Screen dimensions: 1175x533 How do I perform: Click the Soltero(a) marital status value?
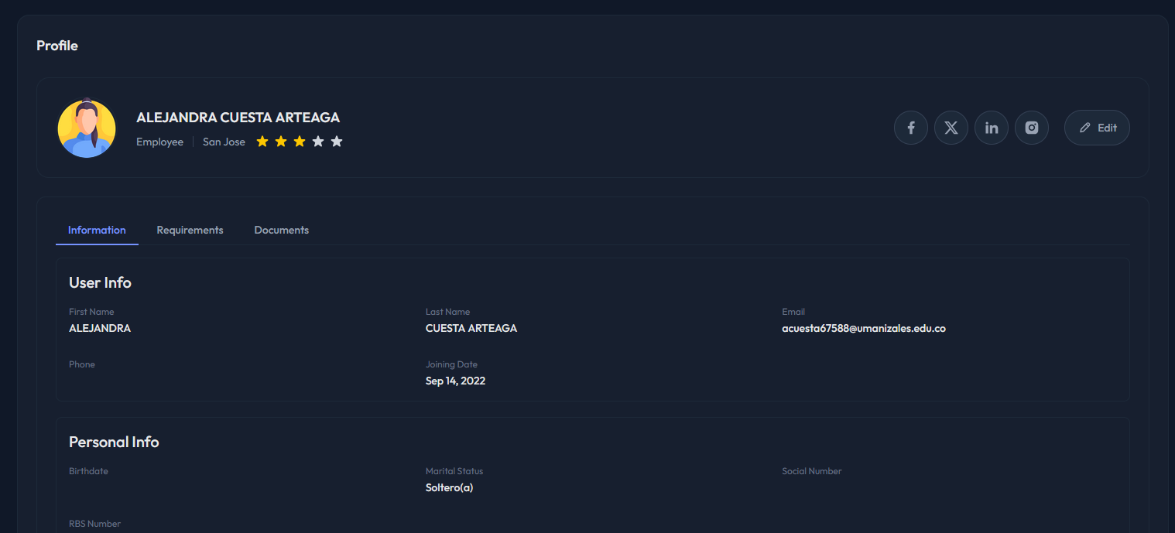[449, 487]
